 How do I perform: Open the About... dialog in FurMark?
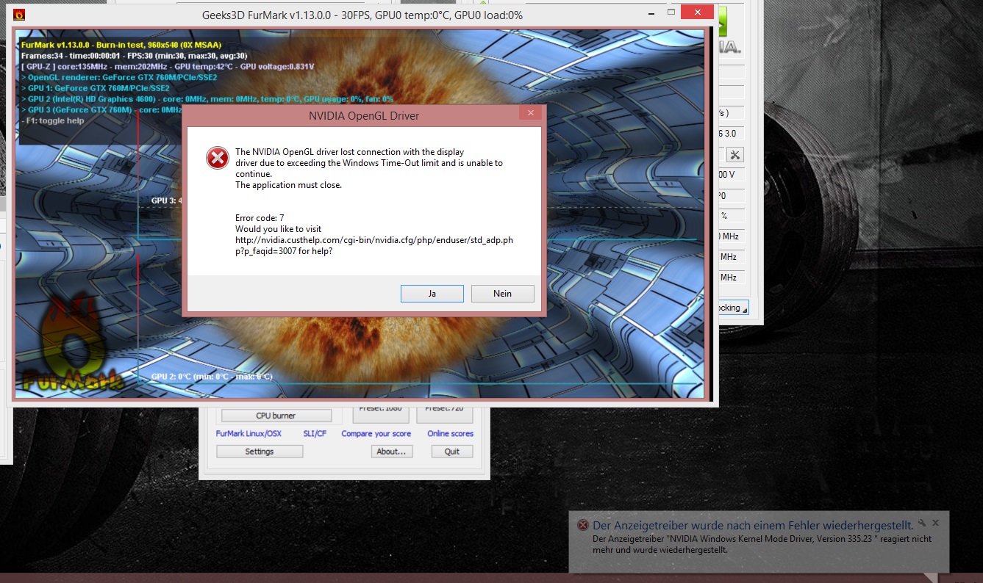(x=391, y=452)
